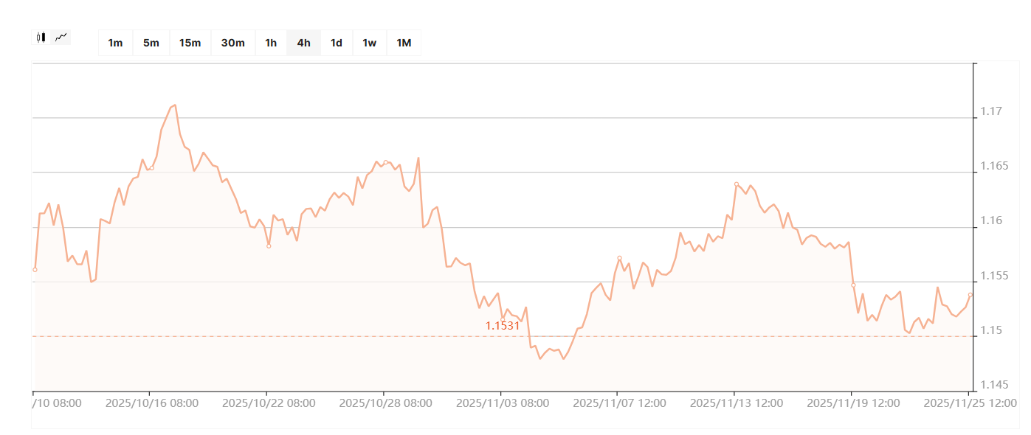Choose the 15m timeframe
1031x435 pixels.
point(190,43)
